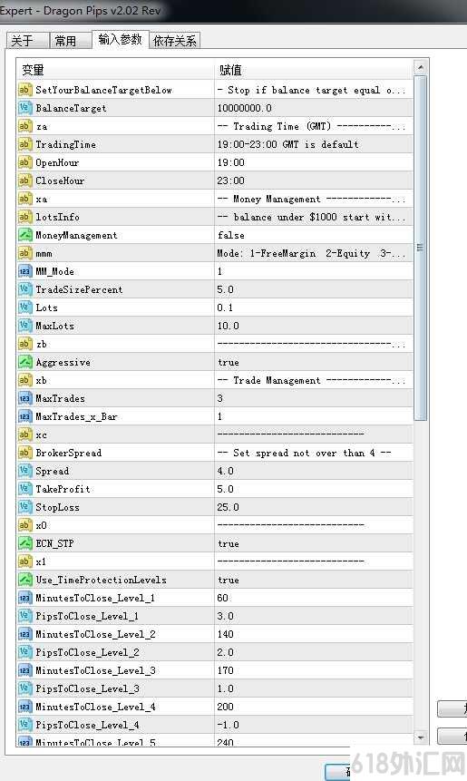Click the integer icon beside MaxTrades

click(24, 398)
